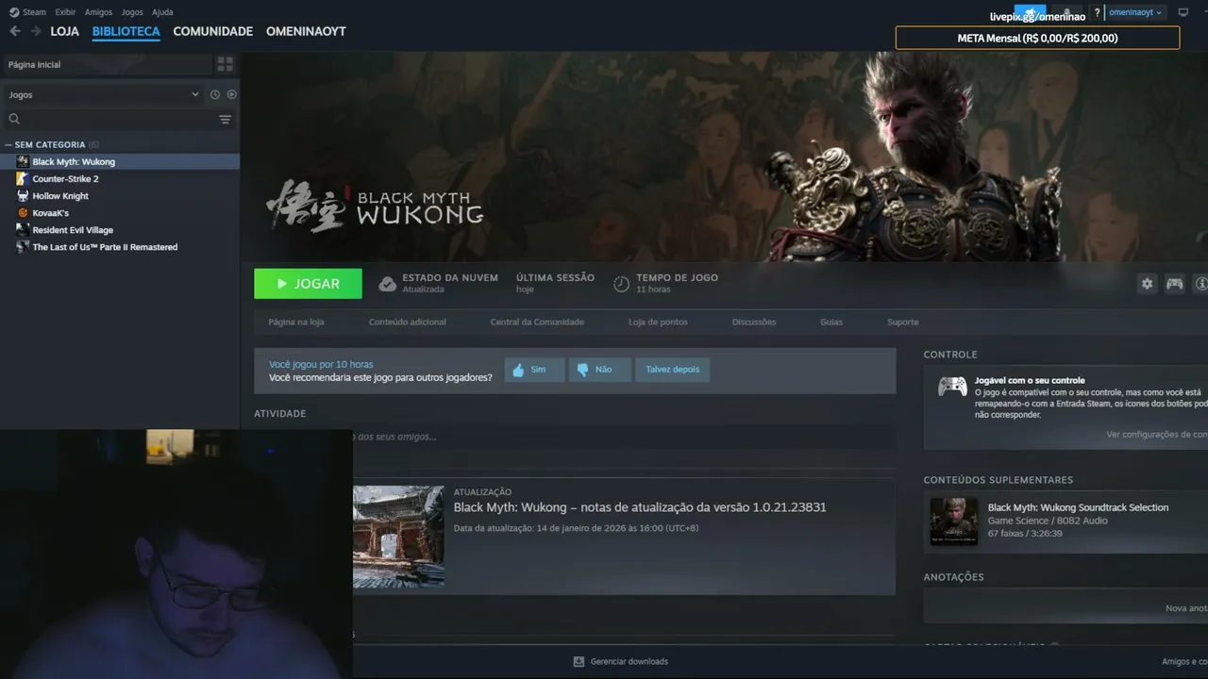The image size is (1208, 679).
Task: Open the Loja de pontos tab
Action: tap(658, 322)
